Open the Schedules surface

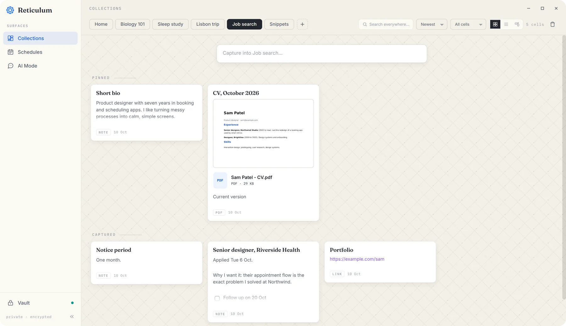[40, 52]
